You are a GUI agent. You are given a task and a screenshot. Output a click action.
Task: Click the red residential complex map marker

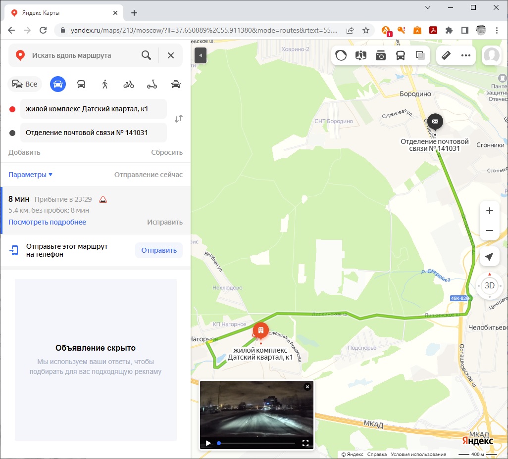click(261, 330)
